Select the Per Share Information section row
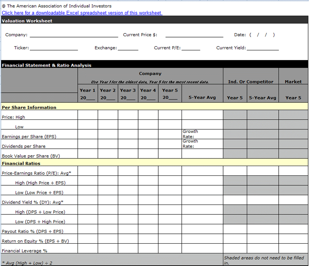309x266 pixels. point(154,106)
